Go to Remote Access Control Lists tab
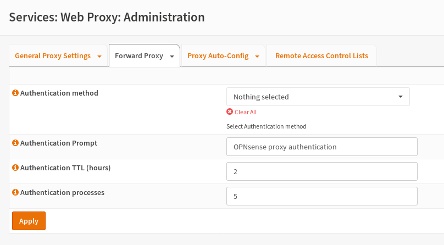444x245 pixels. point(321,56)
